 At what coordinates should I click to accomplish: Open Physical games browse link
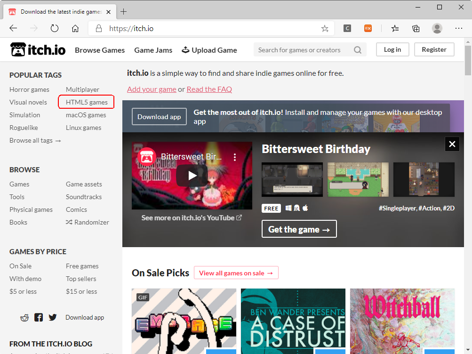[x=31, y=209]
